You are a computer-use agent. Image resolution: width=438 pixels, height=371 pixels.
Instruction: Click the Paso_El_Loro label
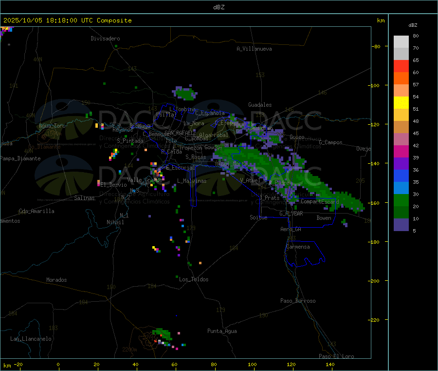[337, 356]
